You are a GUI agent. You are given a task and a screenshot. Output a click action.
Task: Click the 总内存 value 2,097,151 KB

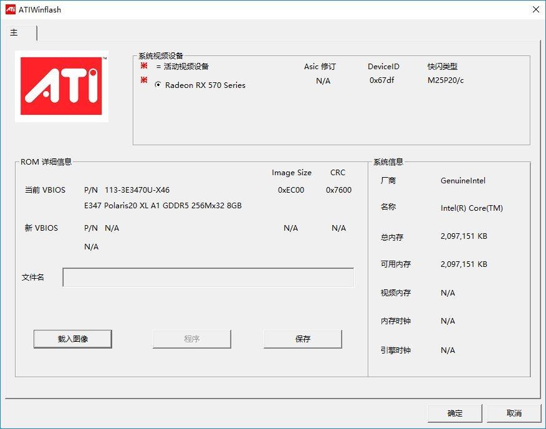pos(464,236)
